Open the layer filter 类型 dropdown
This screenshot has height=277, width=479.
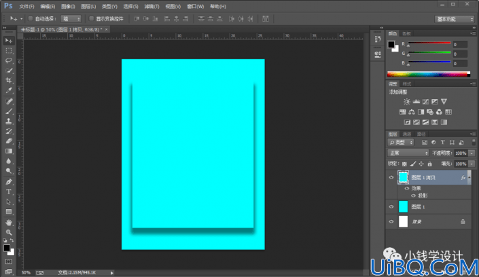pos(401,143)
